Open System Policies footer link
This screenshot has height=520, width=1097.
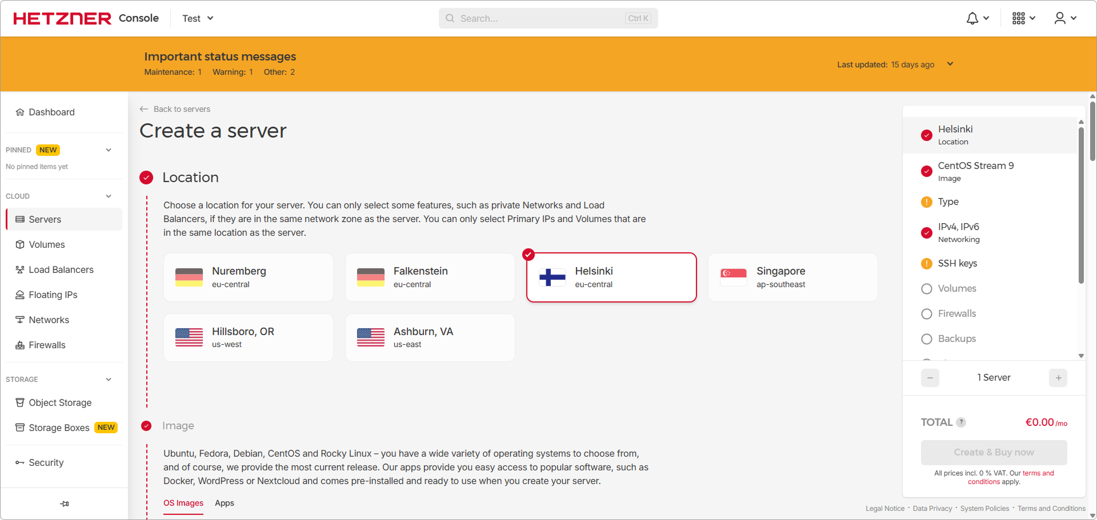click(x=984, y=509)
